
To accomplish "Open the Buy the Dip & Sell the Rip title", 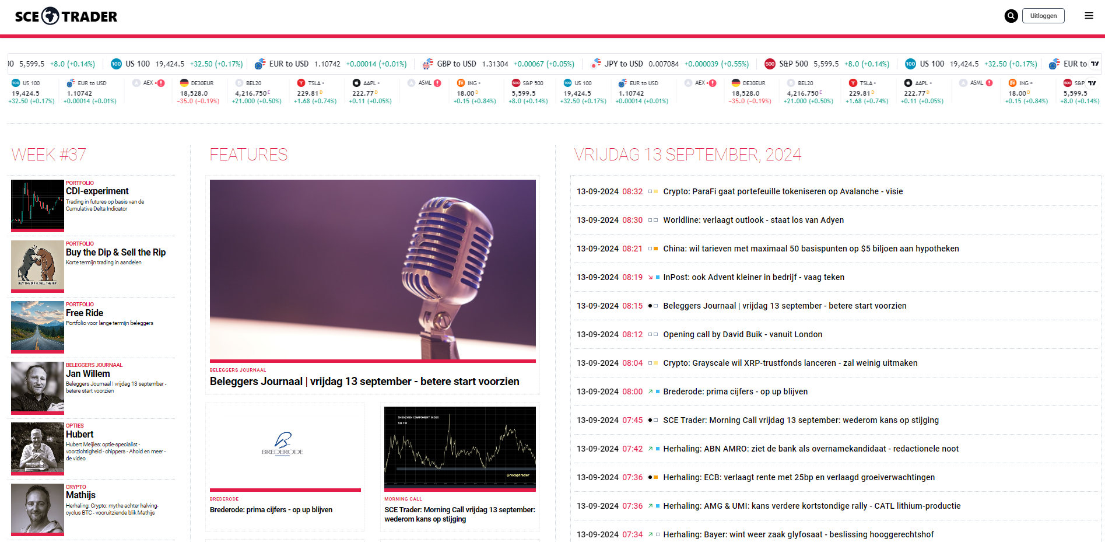I will 116,252.
